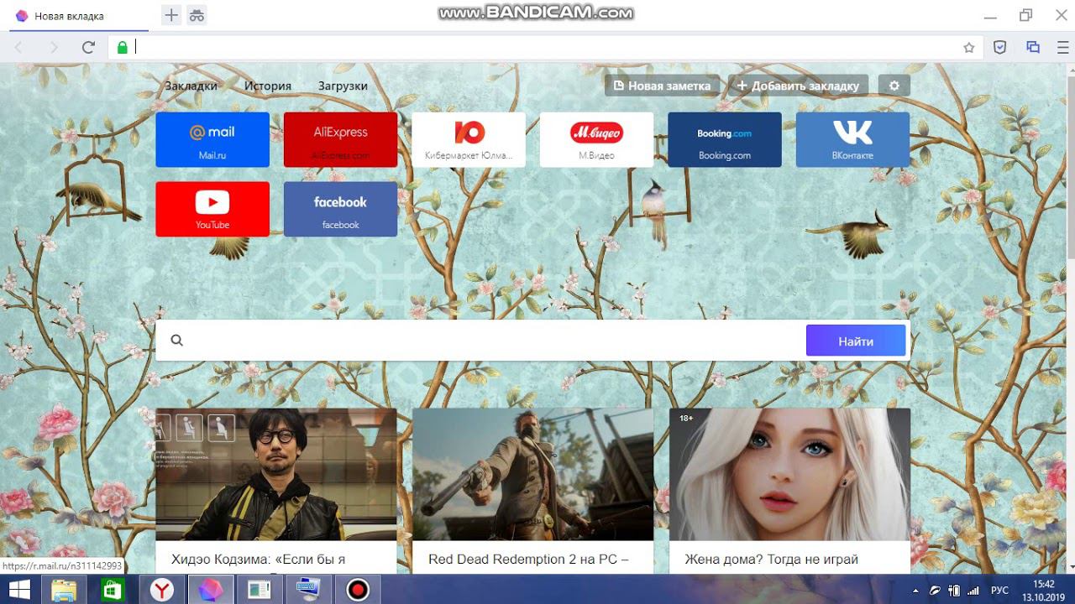The height and width of the screenshot is (604, 1075).
Task: Open the Хидэо Кодзима news headline
Action: pyautogui.click(x=259, y=560)
